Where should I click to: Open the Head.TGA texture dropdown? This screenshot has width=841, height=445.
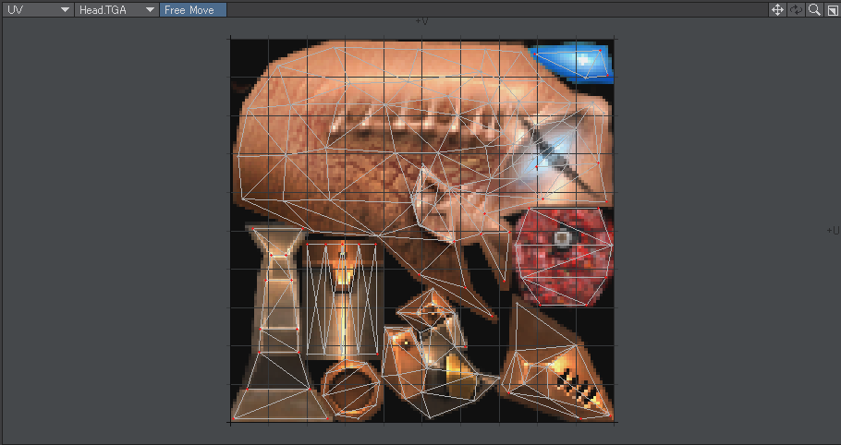click(117, 9)
